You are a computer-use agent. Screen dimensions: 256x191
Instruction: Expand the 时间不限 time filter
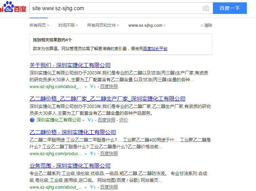pyautogui.click(x=68, y=25)
